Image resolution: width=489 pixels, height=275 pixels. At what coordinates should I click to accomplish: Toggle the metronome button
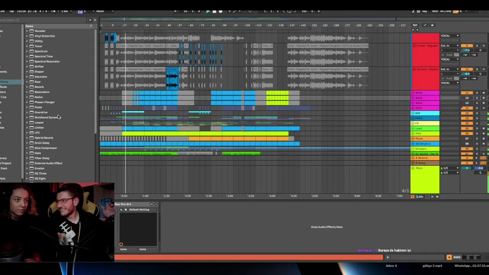53,11
